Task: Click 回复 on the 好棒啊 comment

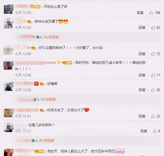Action: click(142, 90)
